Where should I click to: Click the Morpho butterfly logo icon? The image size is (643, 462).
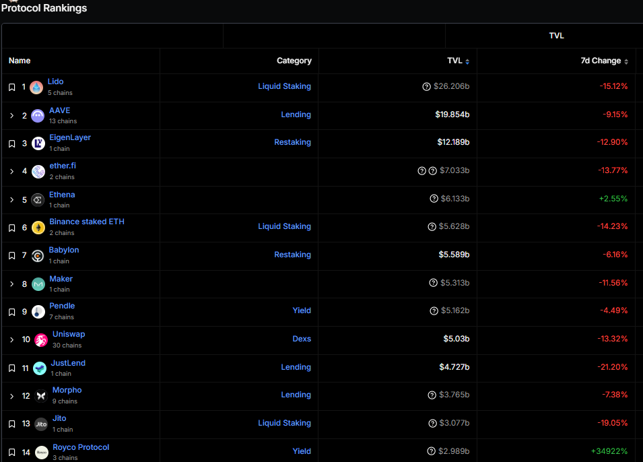[x=41, y=396]
